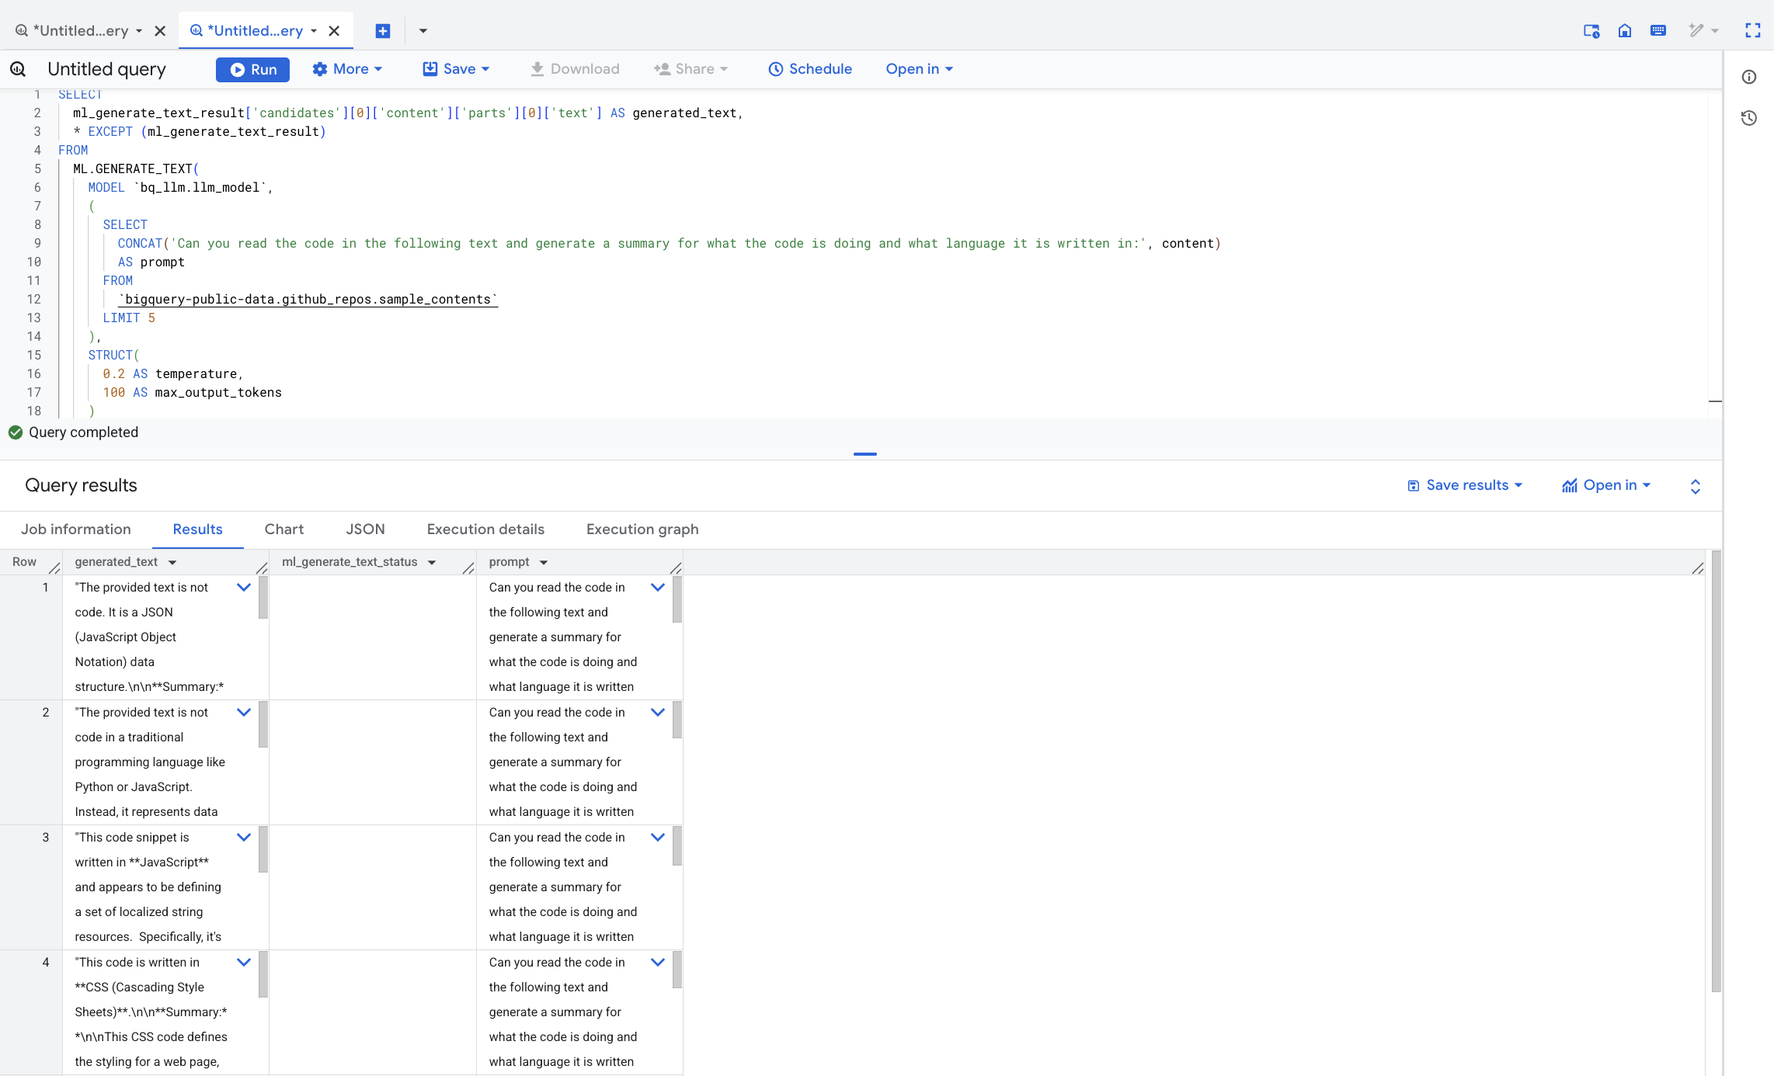The width and height of the screenshot is (1774, 1076).
Task: Click the results table vertical scrollbar
Action: tap(1717, 771)
